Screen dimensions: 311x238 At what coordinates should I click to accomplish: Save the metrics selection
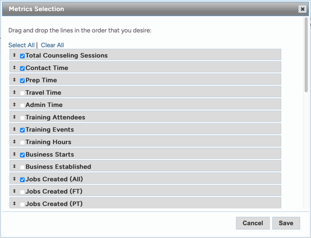click(286, 223)
